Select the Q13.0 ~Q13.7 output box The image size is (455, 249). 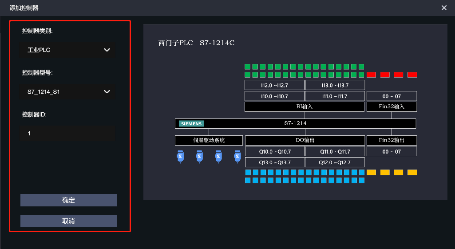(x=275, y=162)
